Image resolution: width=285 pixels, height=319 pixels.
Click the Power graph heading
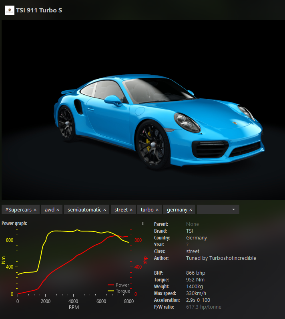pos(14,223)
